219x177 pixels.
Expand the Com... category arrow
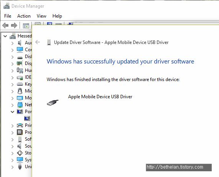12,50
